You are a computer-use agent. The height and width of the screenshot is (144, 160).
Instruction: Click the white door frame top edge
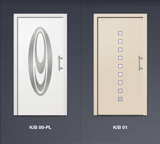tap(40, 15)
